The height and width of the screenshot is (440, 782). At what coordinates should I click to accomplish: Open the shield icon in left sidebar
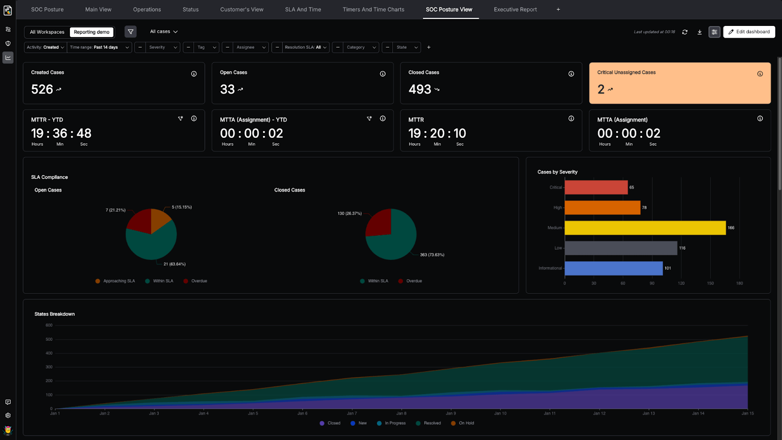(x=8, y=44)
